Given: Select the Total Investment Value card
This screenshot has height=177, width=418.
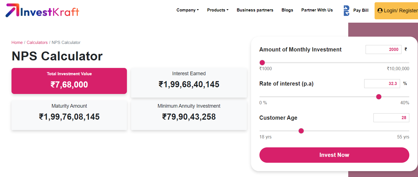Looking at the screenshot, I should 69,81.
